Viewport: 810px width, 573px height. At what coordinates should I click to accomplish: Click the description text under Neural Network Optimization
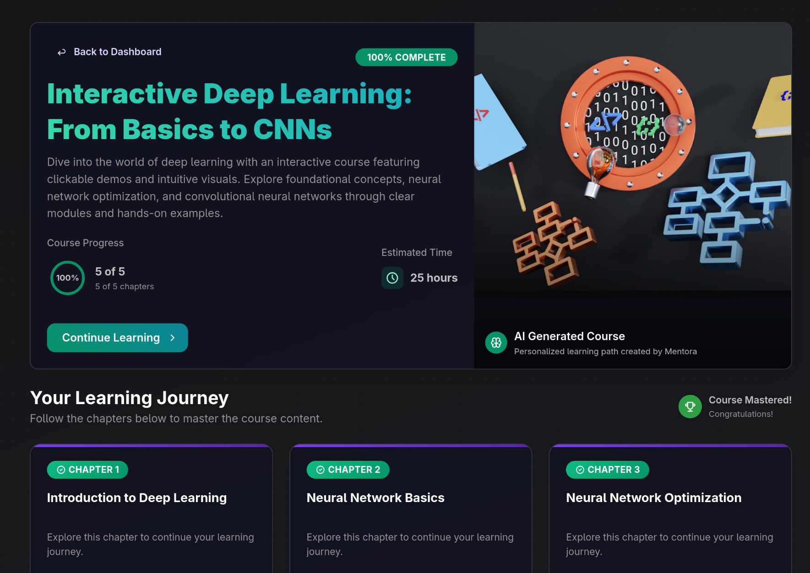670,544
